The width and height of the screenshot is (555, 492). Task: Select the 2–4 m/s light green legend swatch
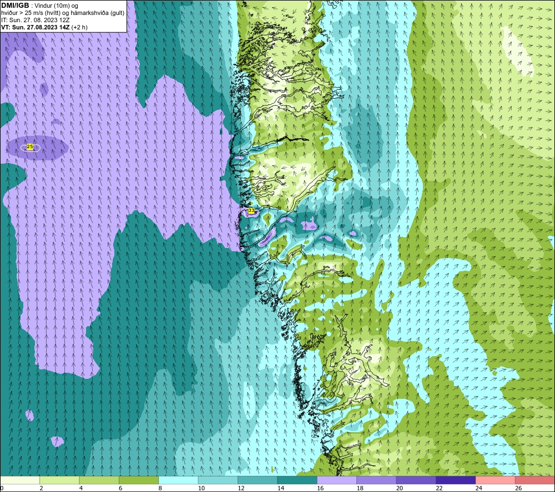click(59, 480)
